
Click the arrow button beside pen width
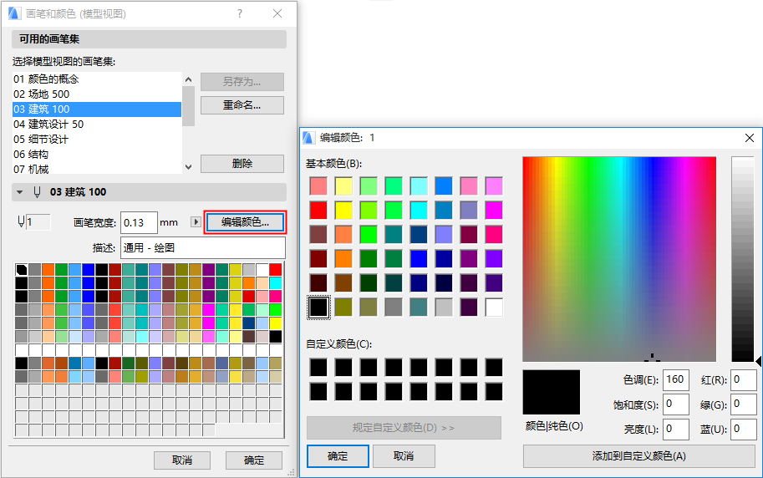[x=196, y=222]
